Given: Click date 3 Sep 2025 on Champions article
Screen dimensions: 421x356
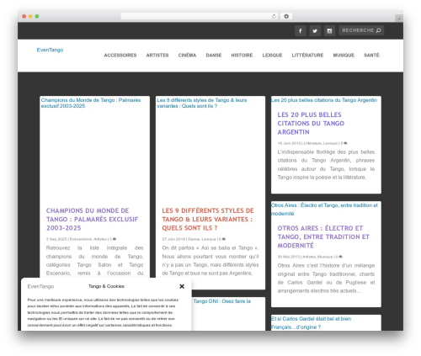Looking at the screenshot, I should click(56, 239).
